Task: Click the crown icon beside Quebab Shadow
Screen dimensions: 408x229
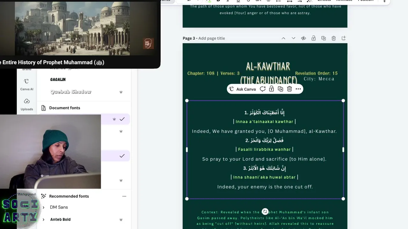Action: pos(121,92)
